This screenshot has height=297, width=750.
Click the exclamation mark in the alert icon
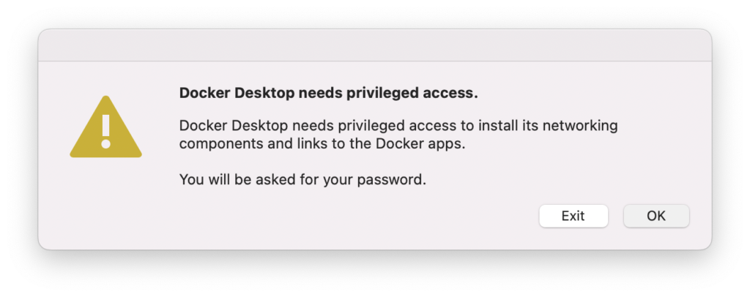105,131
